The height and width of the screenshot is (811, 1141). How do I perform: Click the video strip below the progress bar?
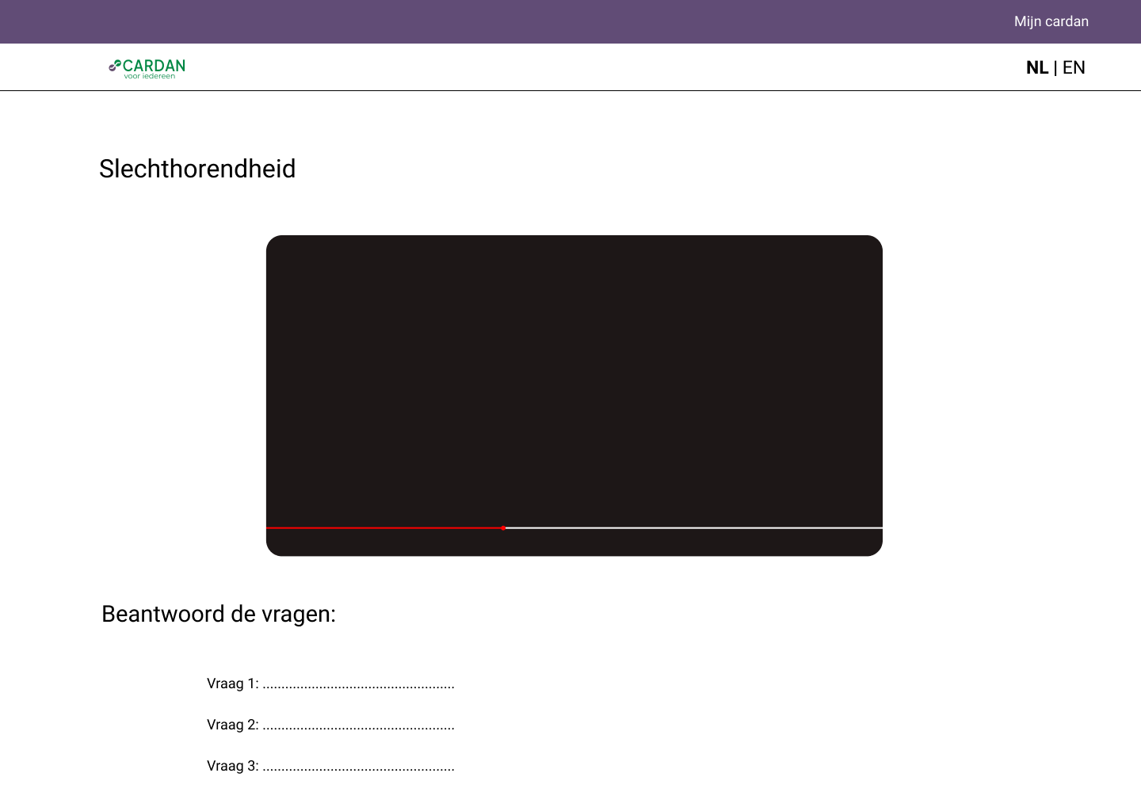coord(574,543)
